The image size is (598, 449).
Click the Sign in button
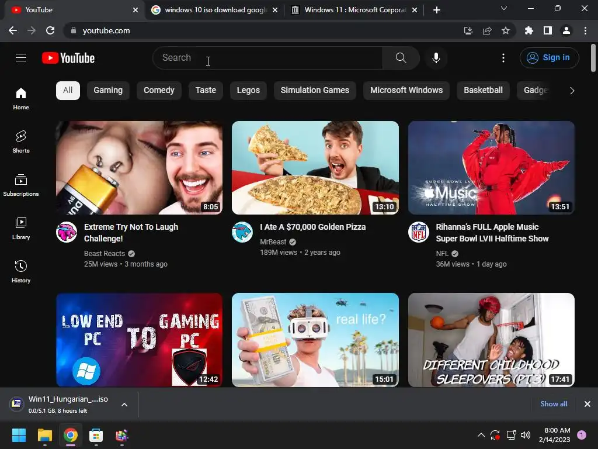549,58
